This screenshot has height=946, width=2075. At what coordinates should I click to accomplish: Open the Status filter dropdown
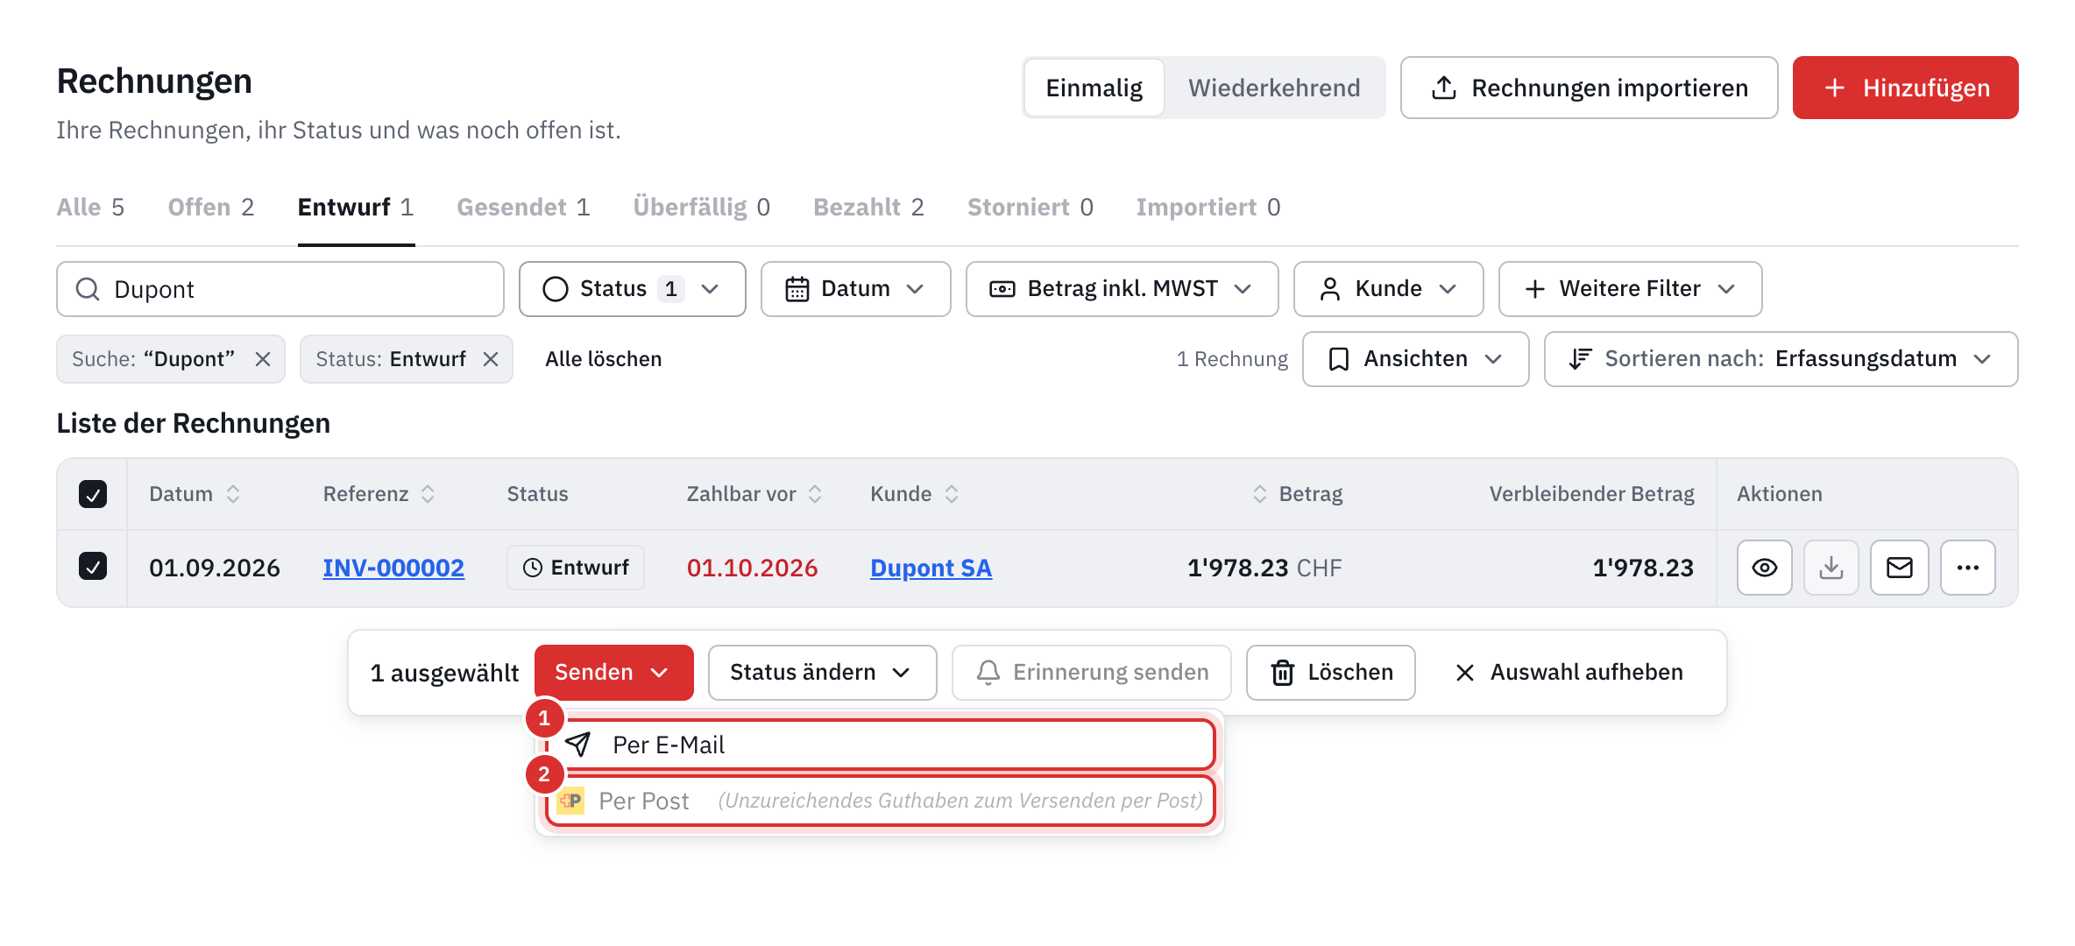(x=632, y=289)
